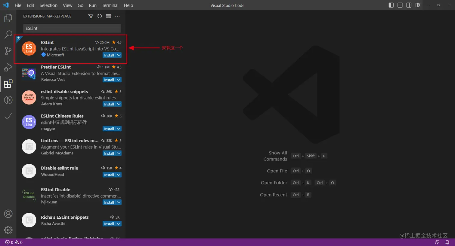Select the ESLint Microsoft extension icon
455x246 pixels.
29,48
